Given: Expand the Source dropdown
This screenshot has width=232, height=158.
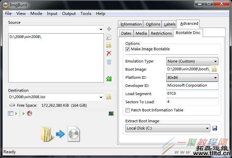Looking at the screenshot, I should point(101,29).
